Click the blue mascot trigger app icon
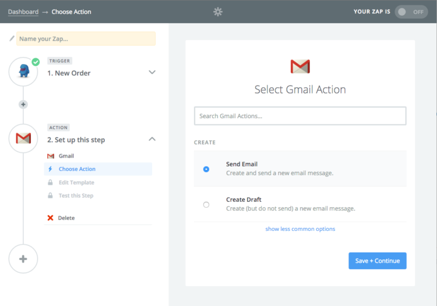Viewport: 437px width, 306px height. click(x=24, y=70)
